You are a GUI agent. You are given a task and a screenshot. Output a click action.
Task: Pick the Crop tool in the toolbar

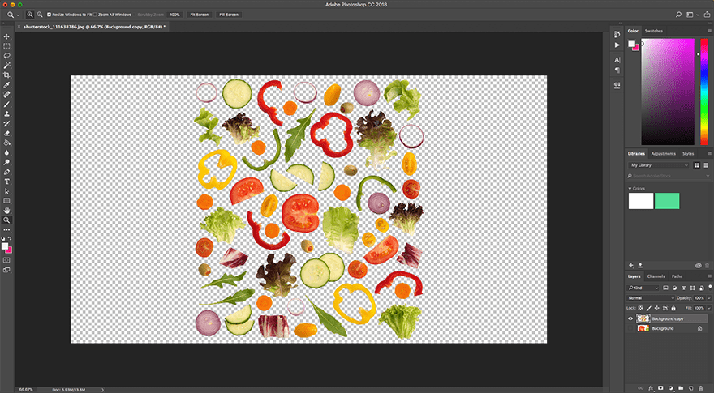tap(6, 75)
